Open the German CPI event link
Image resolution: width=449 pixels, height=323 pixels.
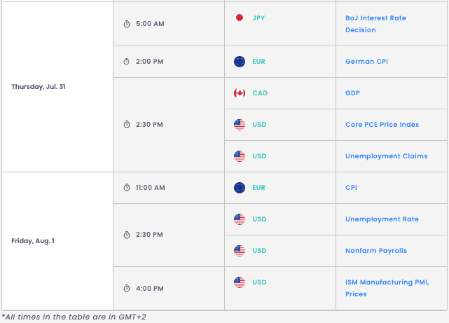pyautogui.click(x=366, y=62)
